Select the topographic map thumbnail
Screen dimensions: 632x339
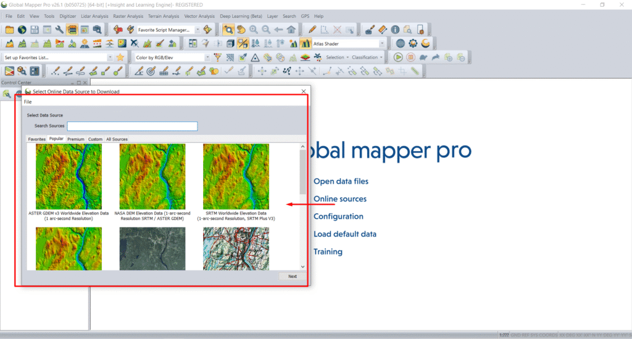click(x=236, y=248)
